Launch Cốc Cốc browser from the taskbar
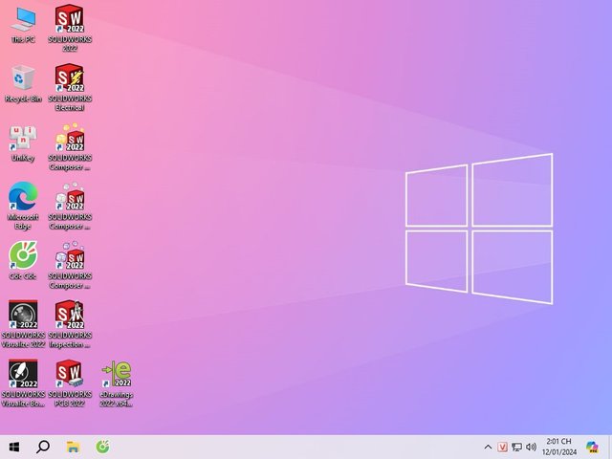The width and height of the screenshot is (612, 459). (102, 447)
